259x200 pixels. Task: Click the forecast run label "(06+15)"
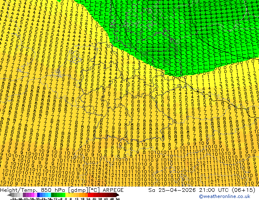[x=244, y=190]
